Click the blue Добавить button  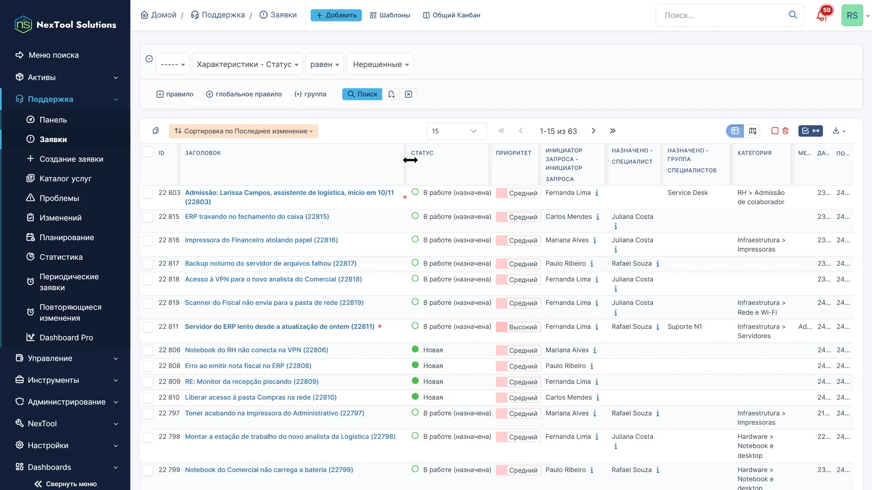336,15
